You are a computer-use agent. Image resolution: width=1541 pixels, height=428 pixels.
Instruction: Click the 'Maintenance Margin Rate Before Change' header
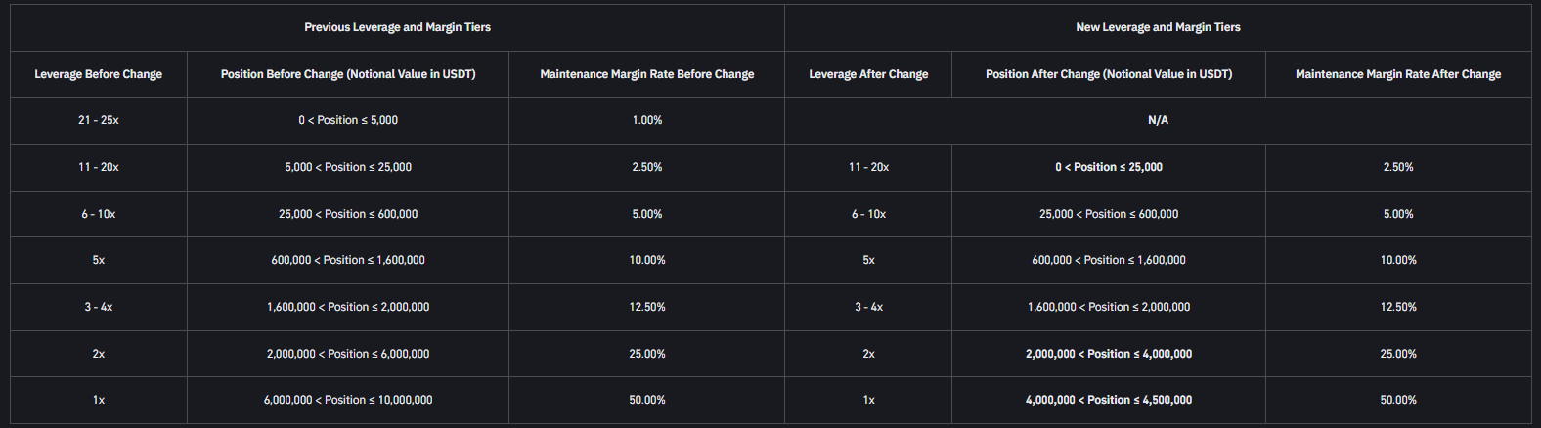point(646,74)
